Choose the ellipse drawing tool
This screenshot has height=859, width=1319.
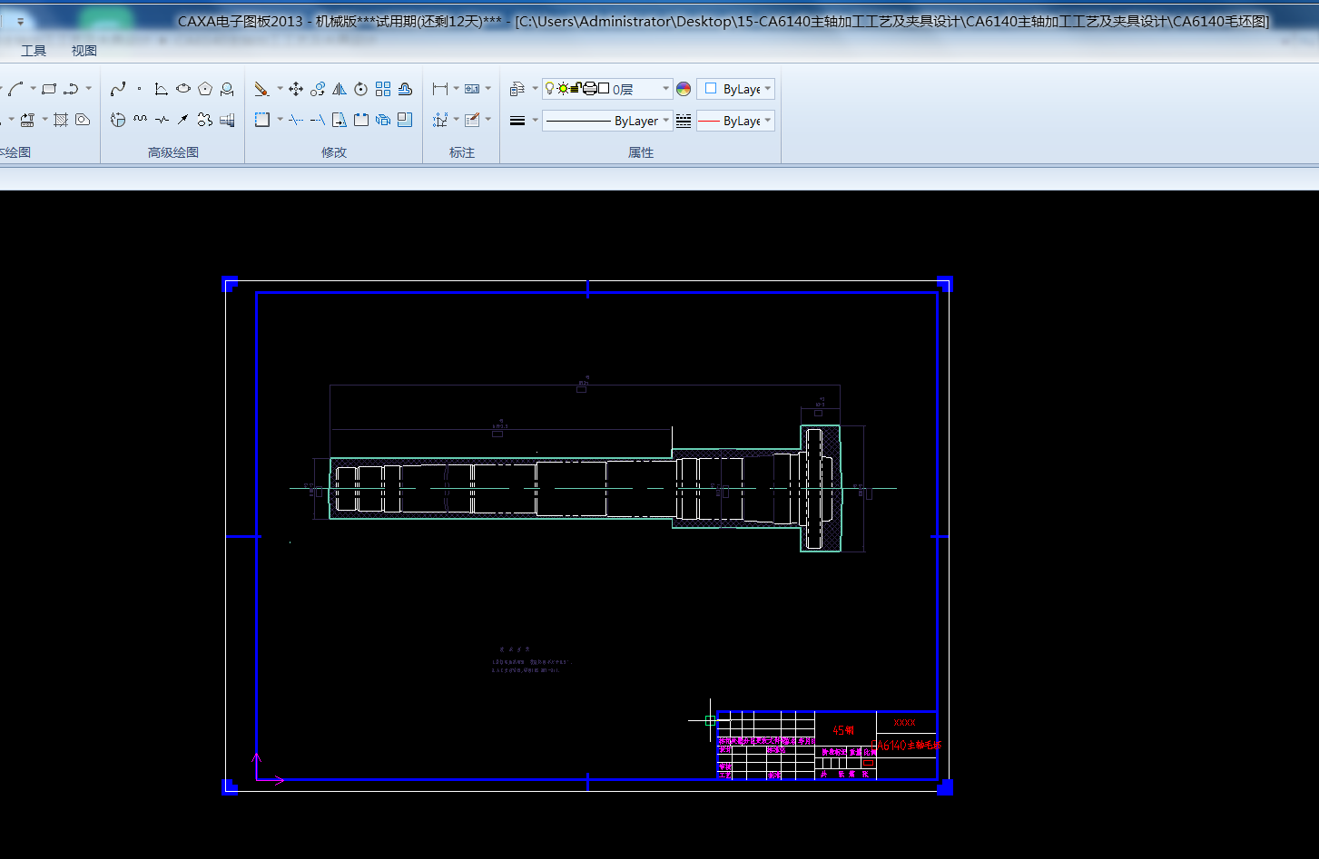point(183,89)
